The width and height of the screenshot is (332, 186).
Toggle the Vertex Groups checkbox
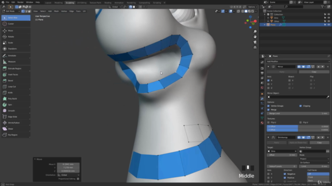269,106
